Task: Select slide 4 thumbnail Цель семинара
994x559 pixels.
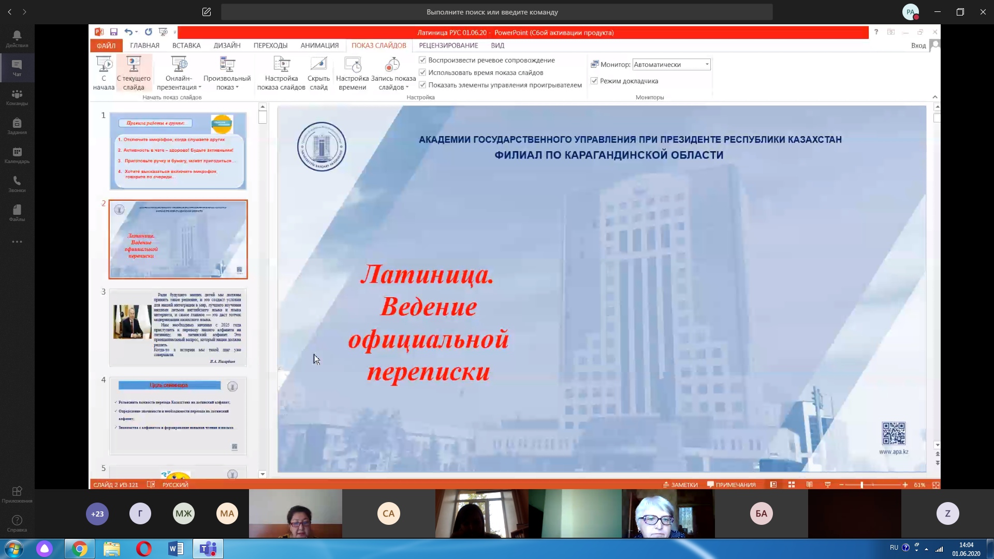Action: point(178,416)
